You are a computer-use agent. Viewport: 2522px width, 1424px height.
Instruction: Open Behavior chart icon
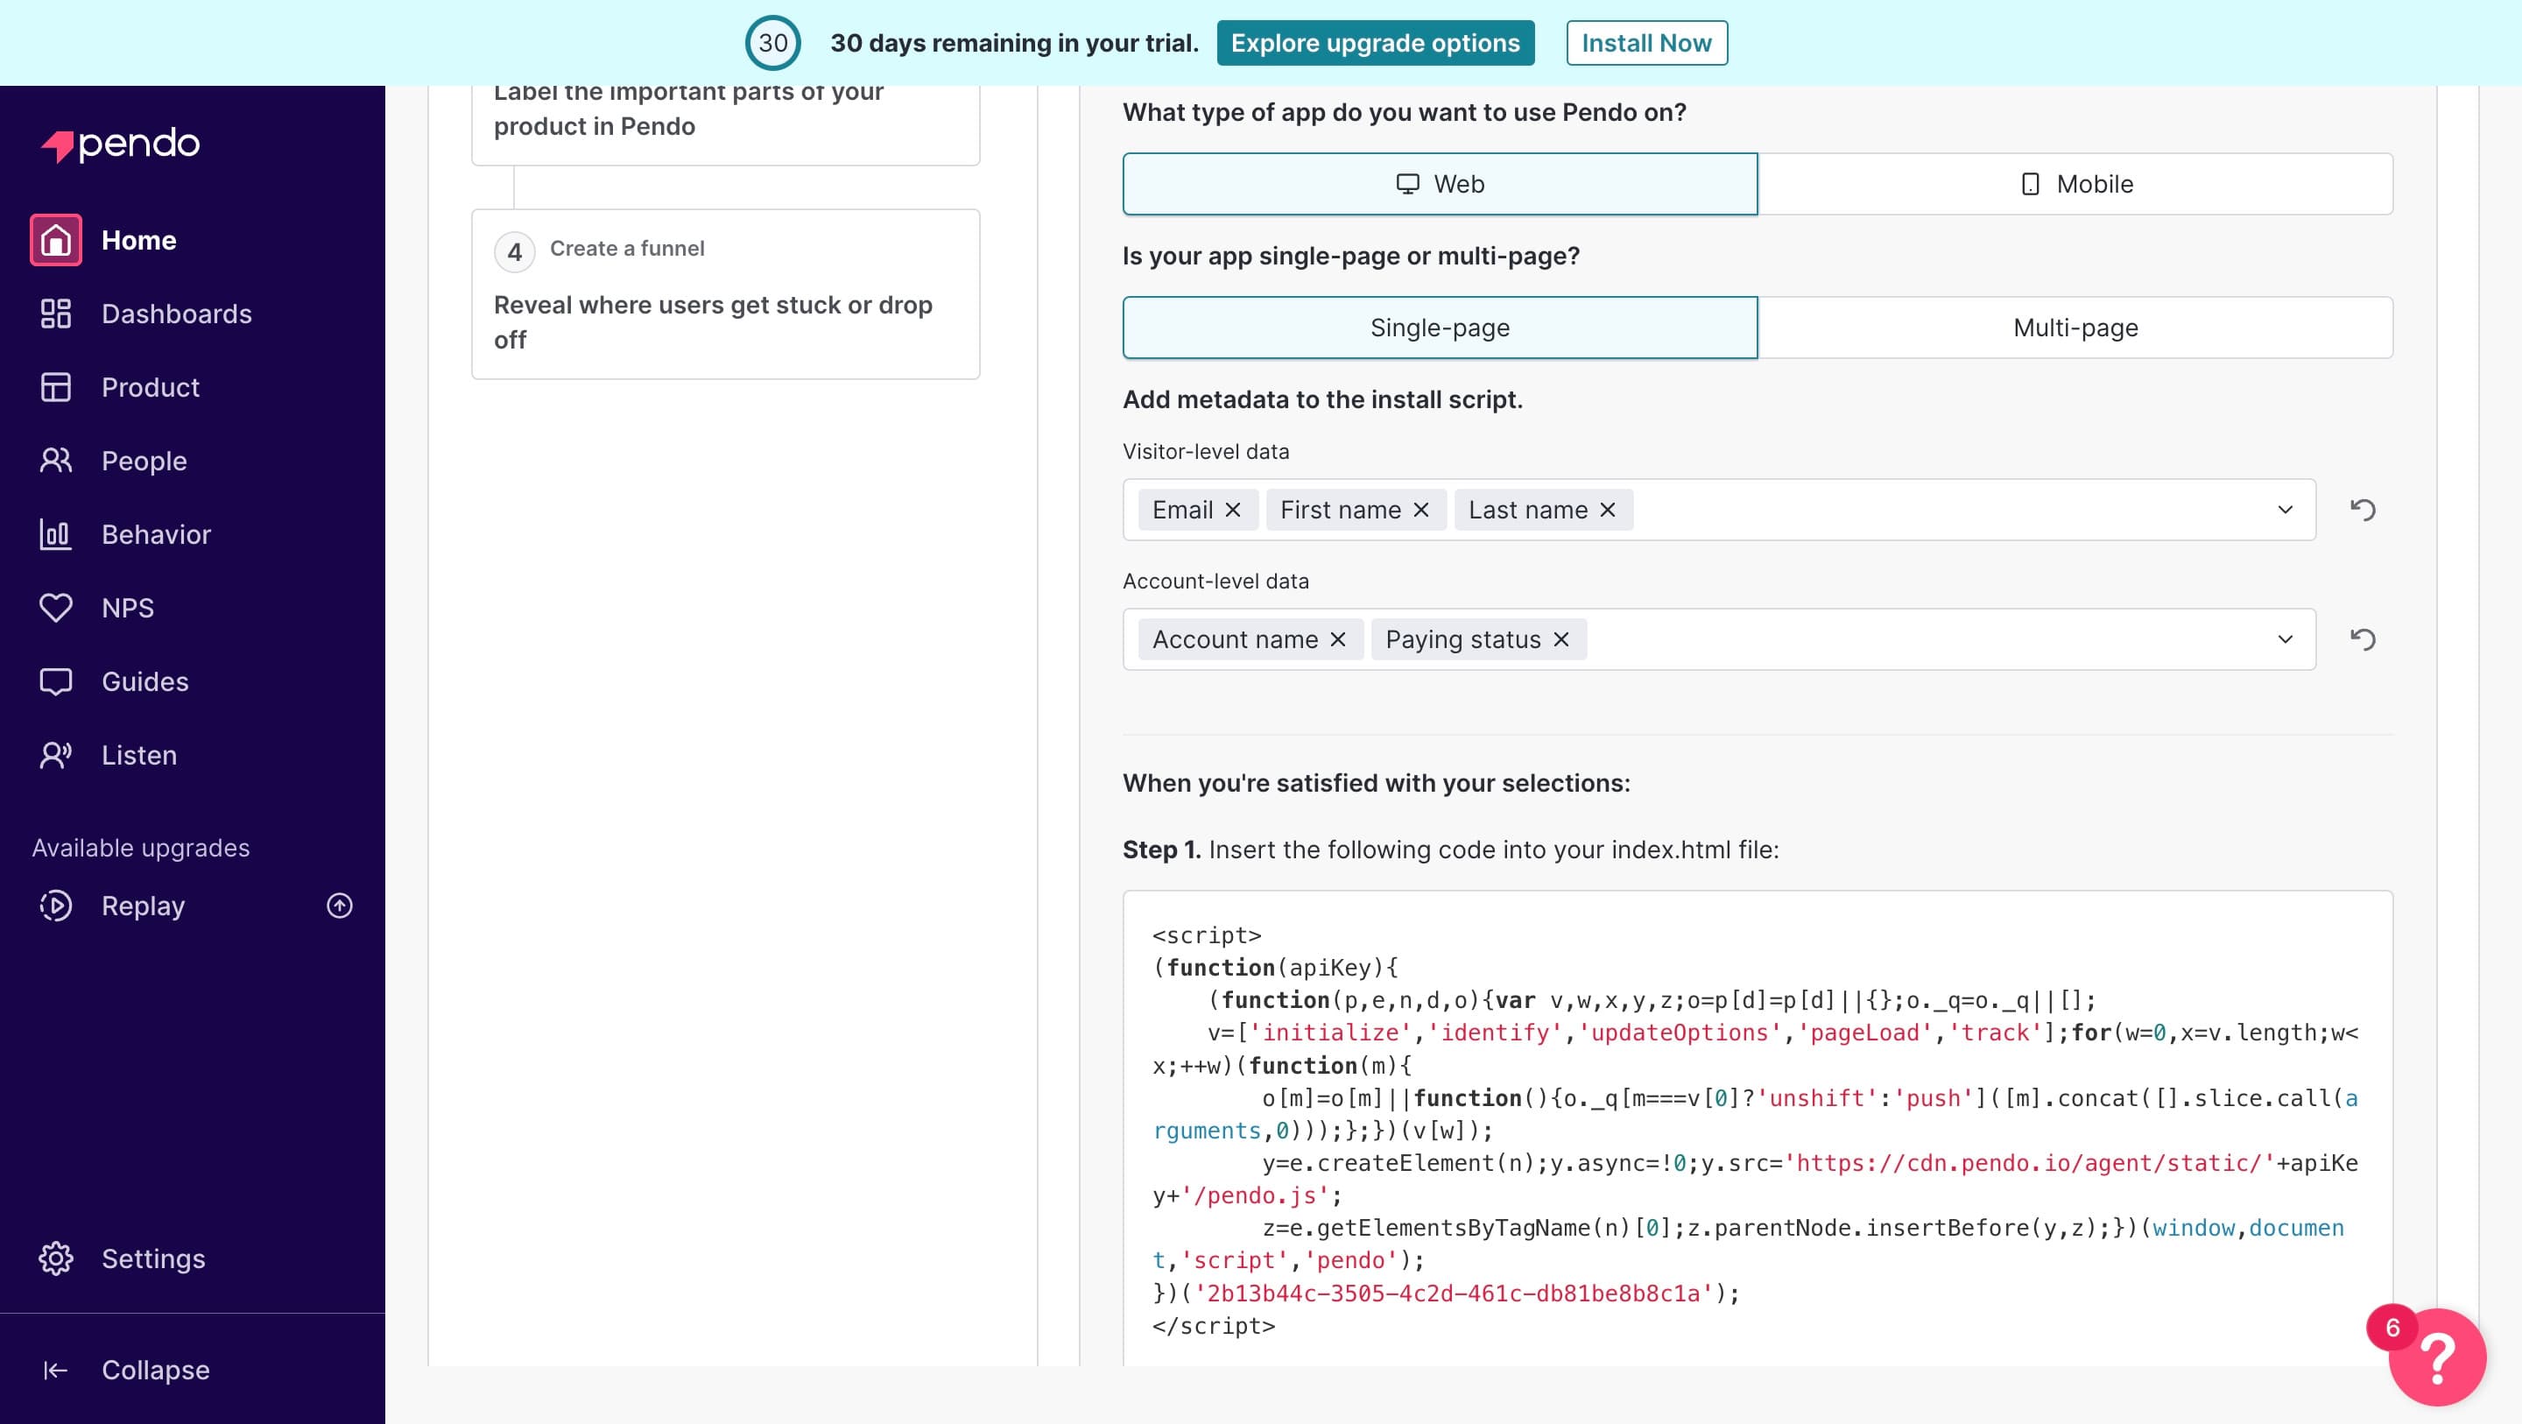(x=56, y=533)
